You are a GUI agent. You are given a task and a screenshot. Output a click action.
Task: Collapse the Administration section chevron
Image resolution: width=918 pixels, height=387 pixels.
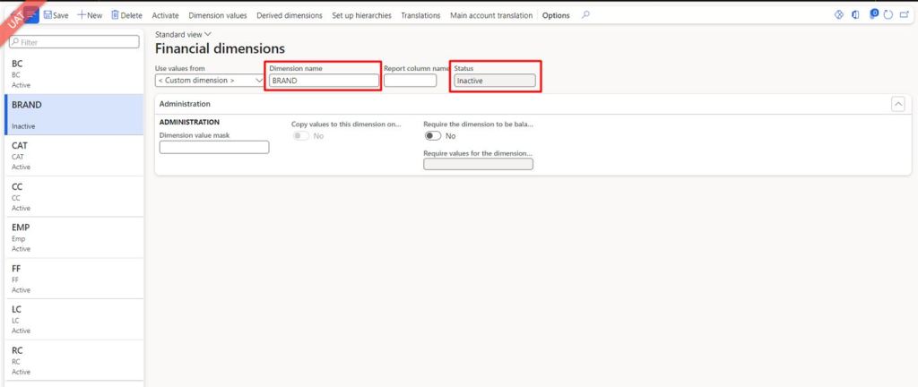click(x=897, y=104)
